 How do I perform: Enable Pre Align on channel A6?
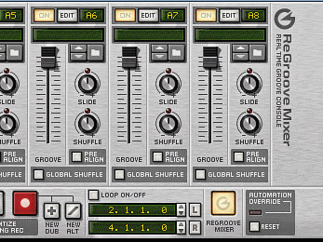(77, 157)
